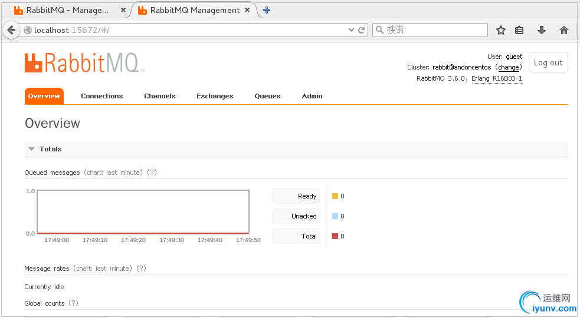Click the yellow Ready color swatch

pos(335,196)
